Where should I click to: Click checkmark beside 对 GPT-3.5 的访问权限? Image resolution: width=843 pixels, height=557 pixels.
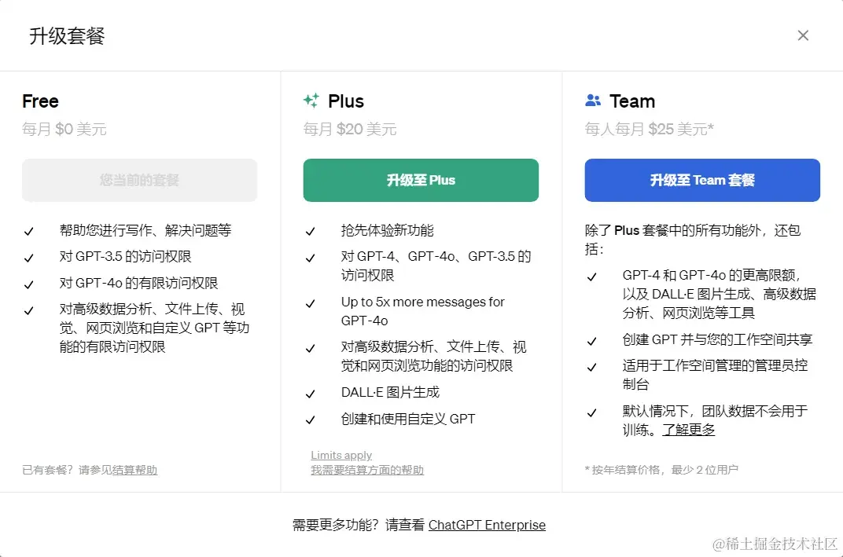(29, 258)
